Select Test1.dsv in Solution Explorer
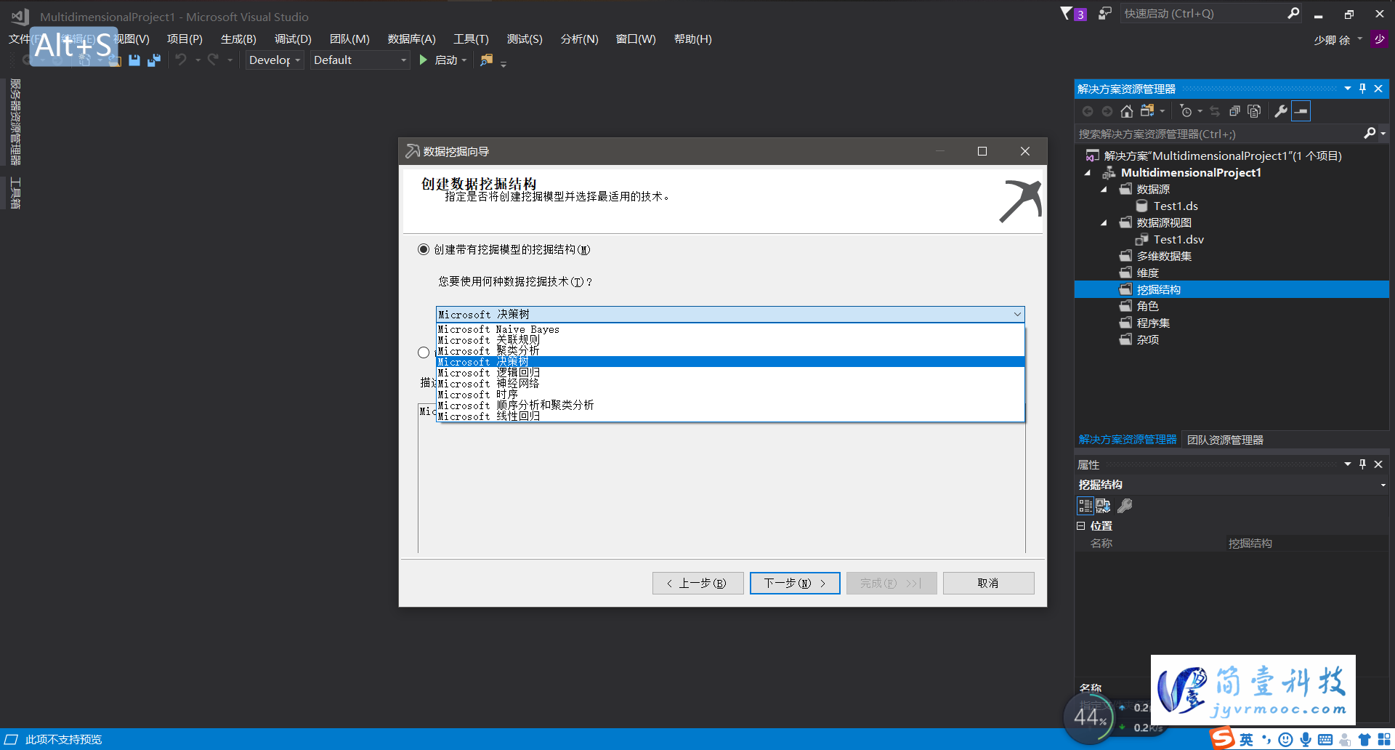1395x750 pixels. [1178, 240]
